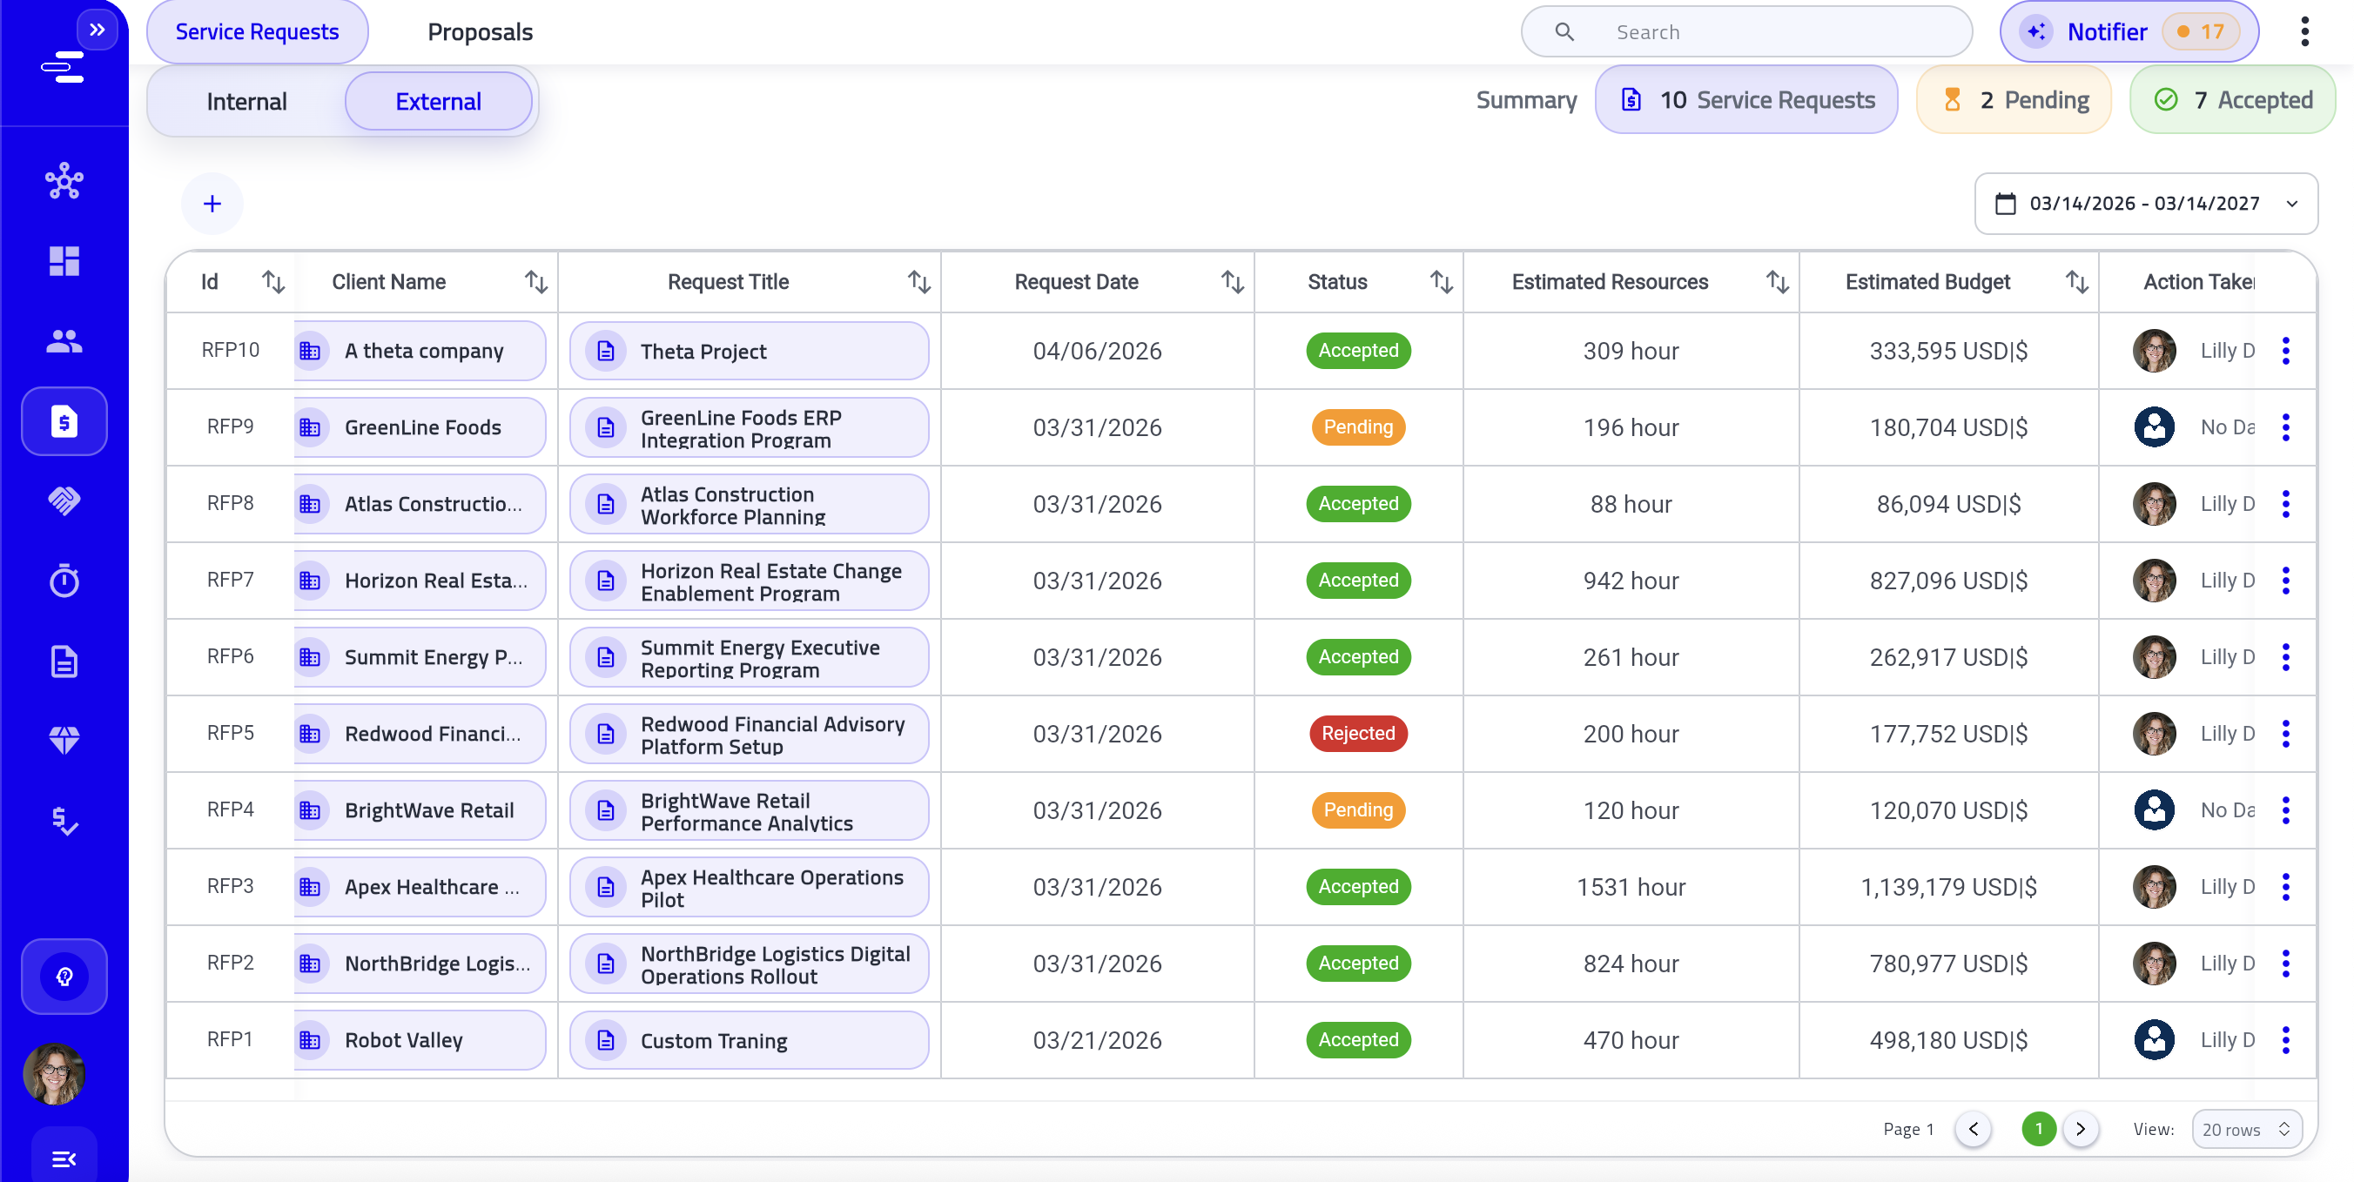2354x1182 pixels.
Task: Open the kebab menu on the Theta Project row
Action: (2287, 350)
